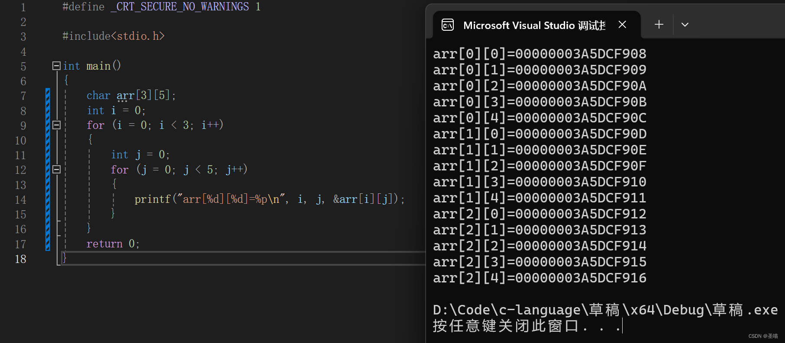Screen dimensions: 785x343
Task: Click the arr[0][0] address output line
Action: point(539,54)
